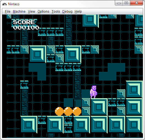The image size is (145, 140).
Task: Maximize the Nintaco window
Action: click(126, 3)
